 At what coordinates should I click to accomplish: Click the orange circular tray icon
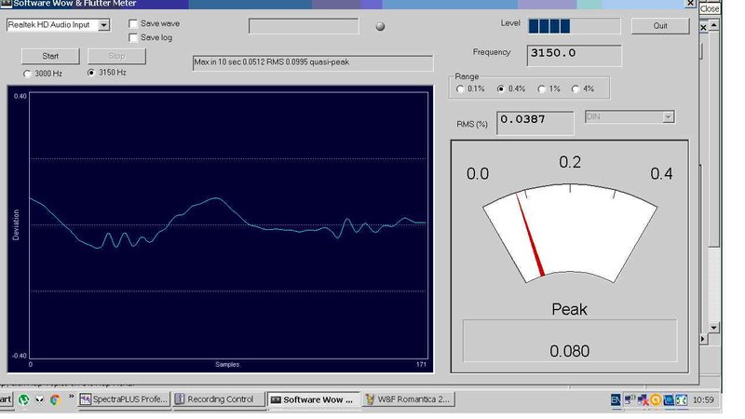656,399
